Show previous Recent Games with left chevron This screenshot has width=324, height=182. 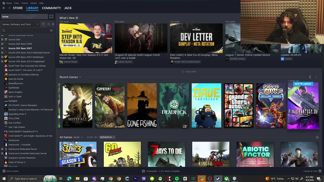coord(310,77)
